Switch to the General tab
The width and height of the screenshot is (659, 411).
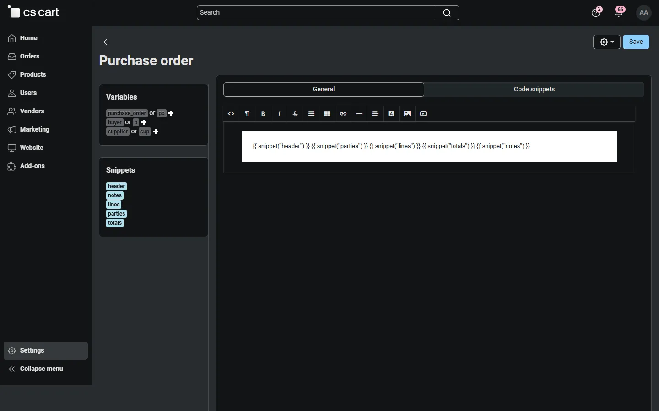tap(324, 90)
